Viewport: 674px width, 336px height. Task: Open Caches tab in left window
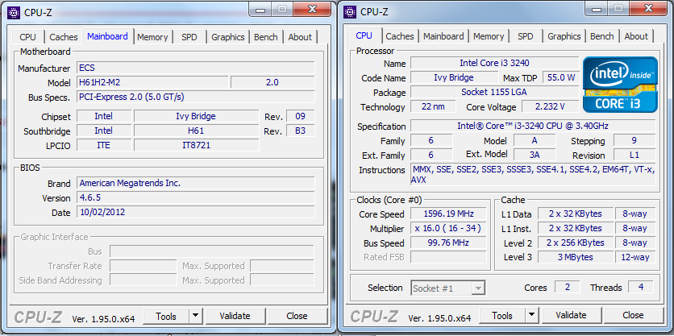pos(63,37)
